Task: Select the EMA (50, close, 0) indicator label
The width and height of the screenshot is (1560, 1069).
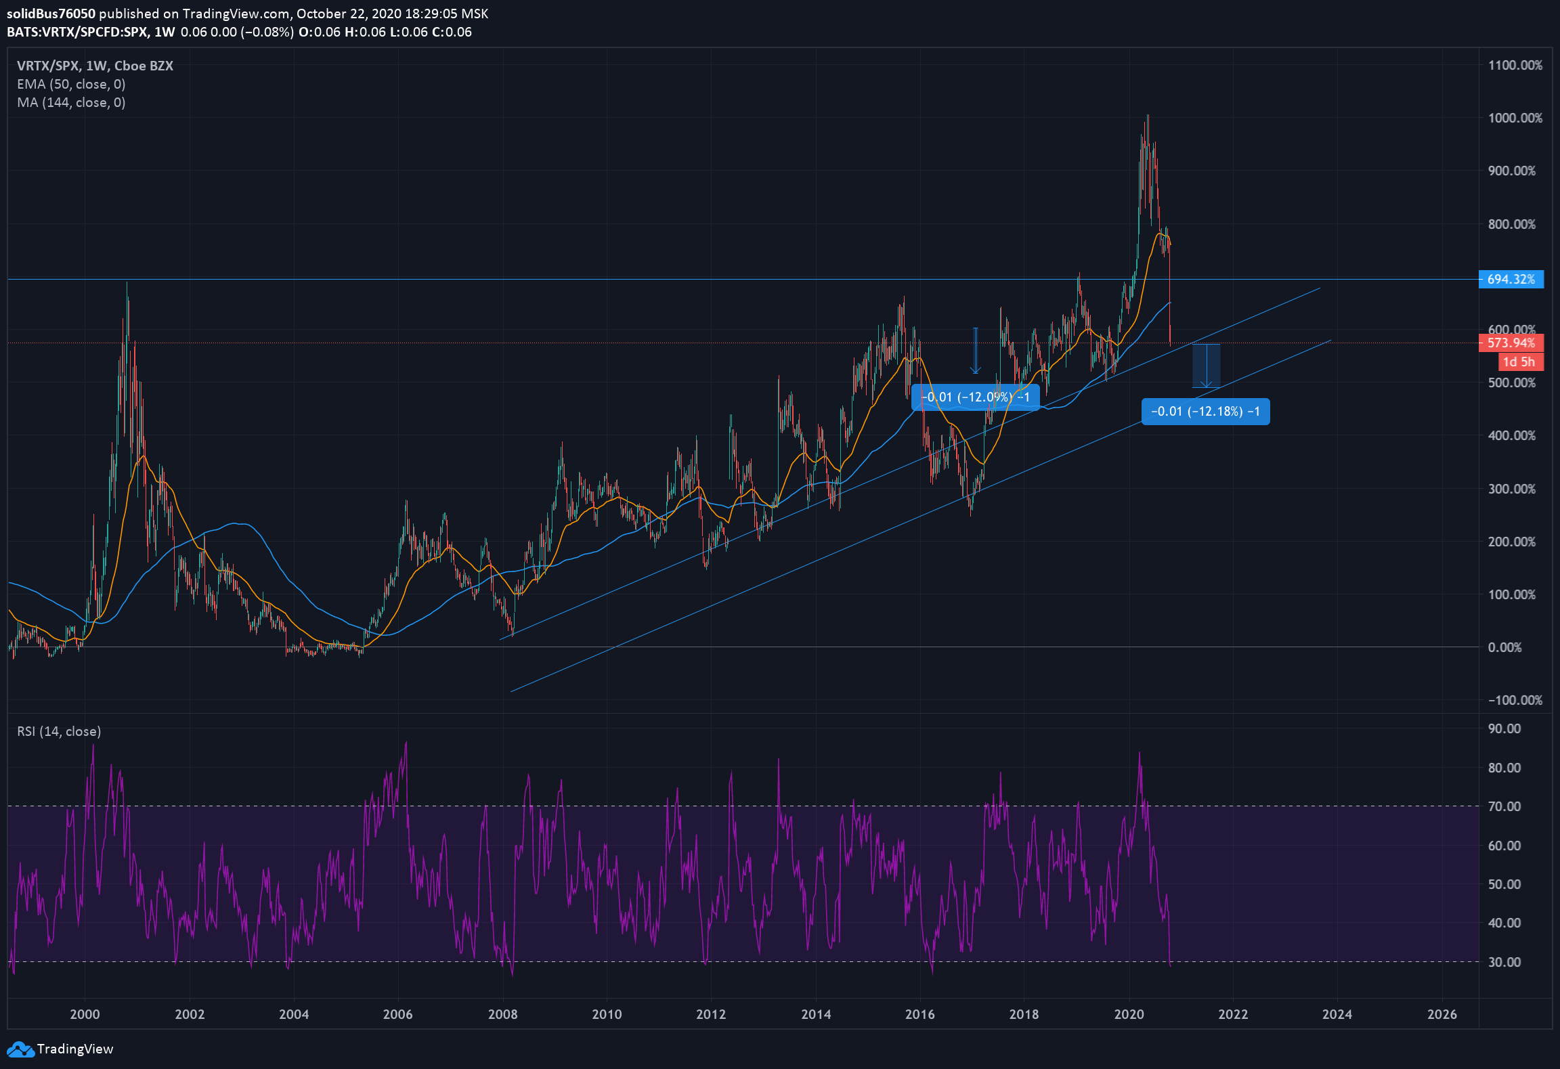Action: tap(71, 84)
